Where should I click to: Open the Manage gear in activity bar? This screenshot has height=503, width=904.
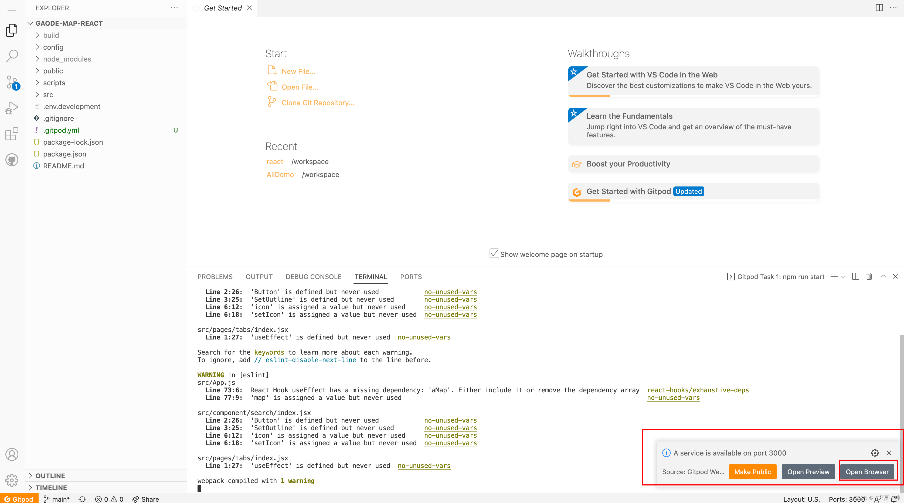point(12,480)
